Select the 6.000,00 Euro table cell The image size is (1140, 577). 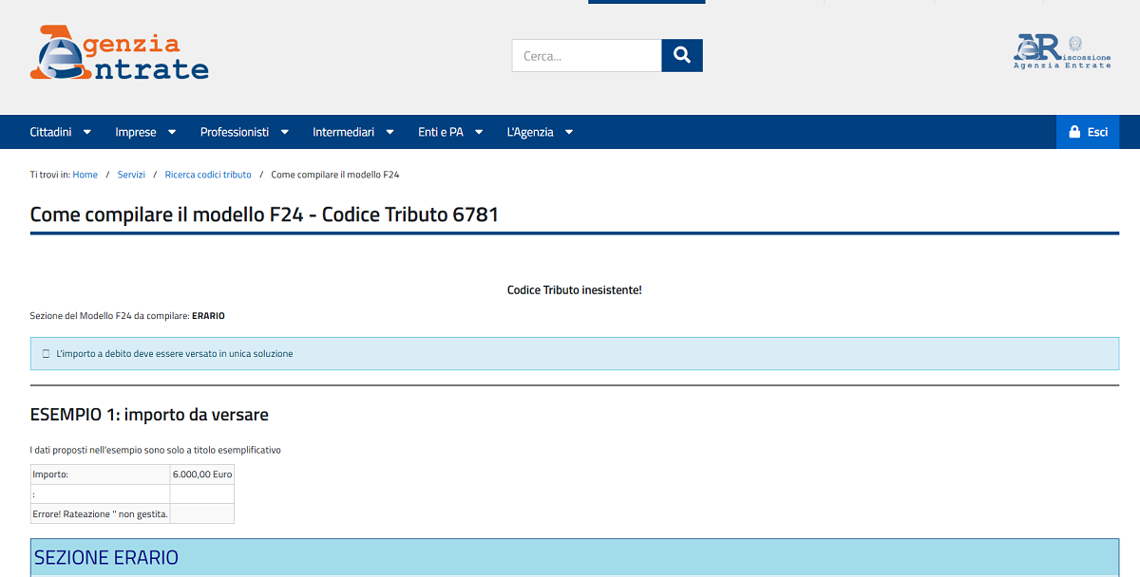[x=201, y=474]
